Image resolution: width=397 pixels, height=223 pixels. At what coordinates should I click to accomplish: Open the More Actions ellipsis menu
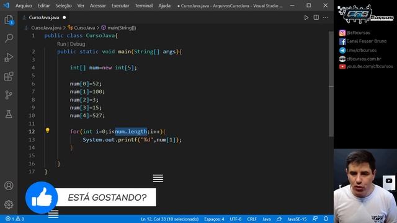(x=326, y=17)
